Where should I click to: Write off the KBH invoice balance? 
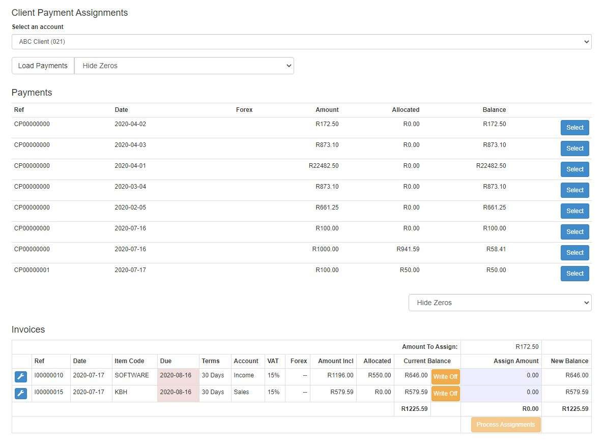coord(445,394)
